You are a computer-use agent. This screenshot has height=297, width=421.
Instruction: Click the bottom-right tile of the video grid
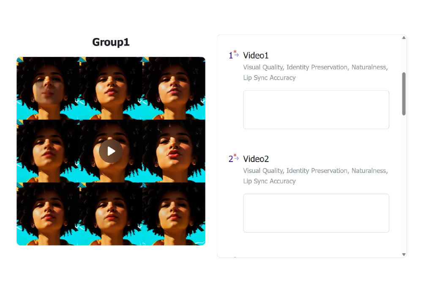(x=174, y=213)
